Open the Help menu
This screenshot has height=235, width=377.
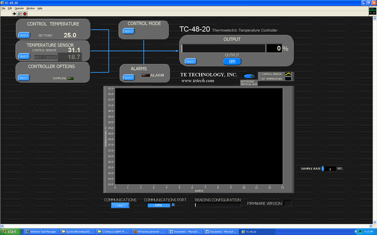tap(40, 8)
